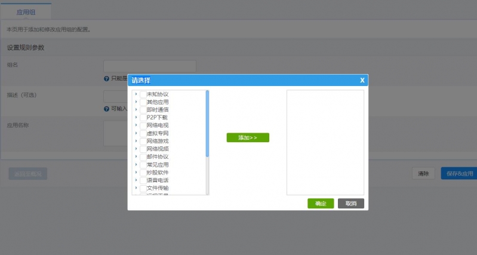The width and height of the screenshot is (477, 255).
Task: Click the green 添加>> button
Action: (248, 138)
